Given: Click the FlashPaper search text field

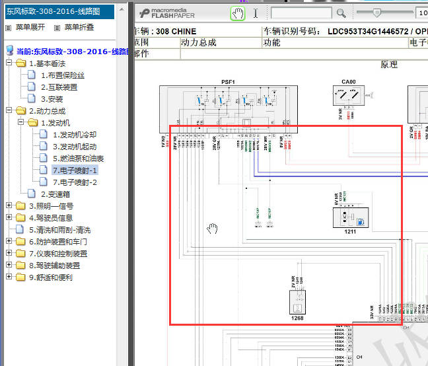Looking at the screenshot, I should tap(301, 13).
